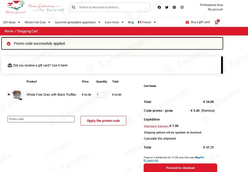248x172 pixels.
Task: Go to the Blog page
Action: pyautogui.click(x=131, y=22)
